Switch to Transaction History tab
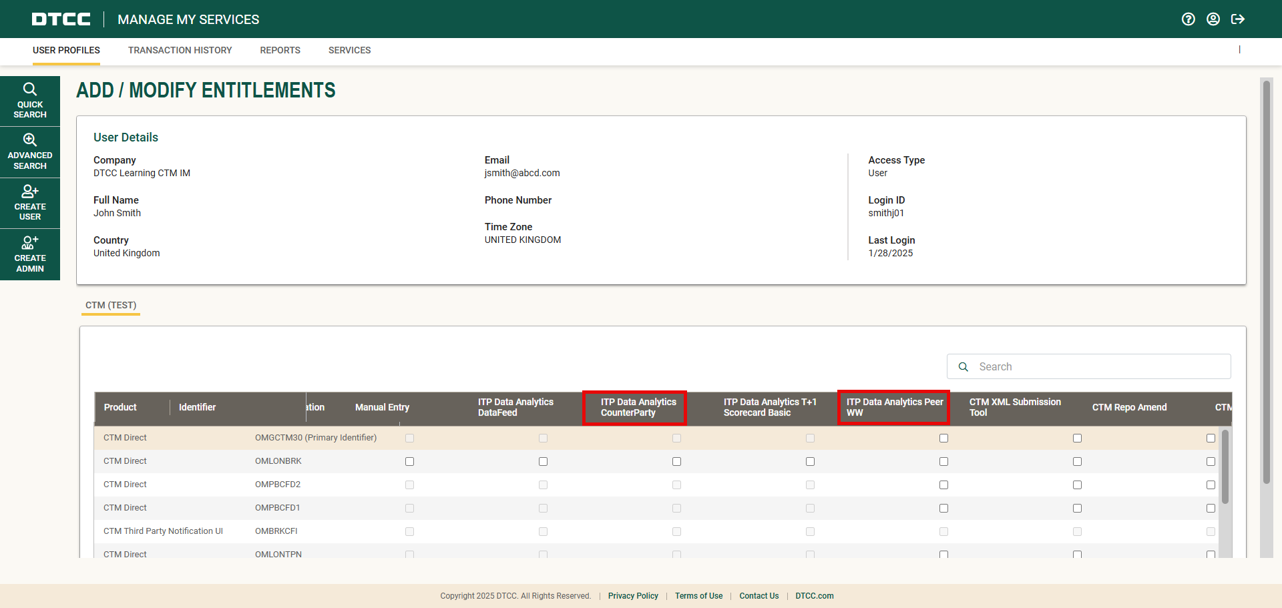Screen dimensions: 1282x608 coord(180,50)
